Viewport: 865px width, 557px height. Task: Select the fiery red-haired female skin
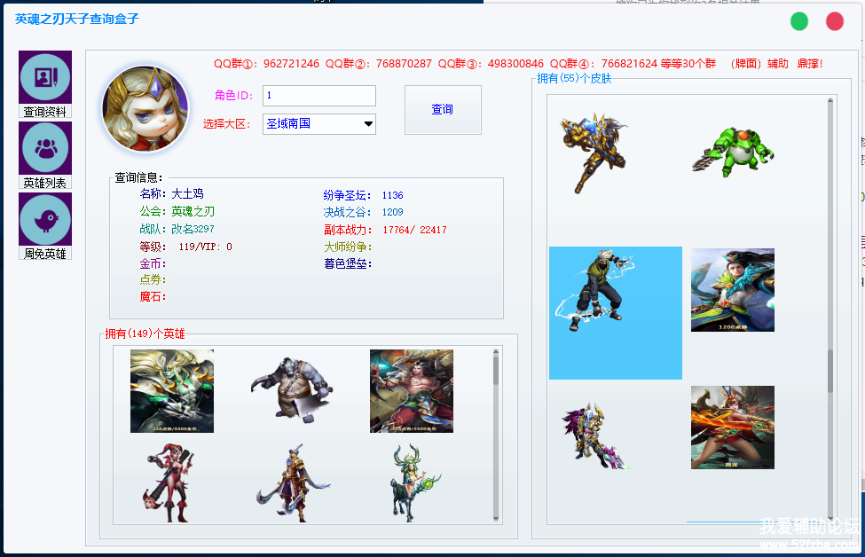point(733,428)
